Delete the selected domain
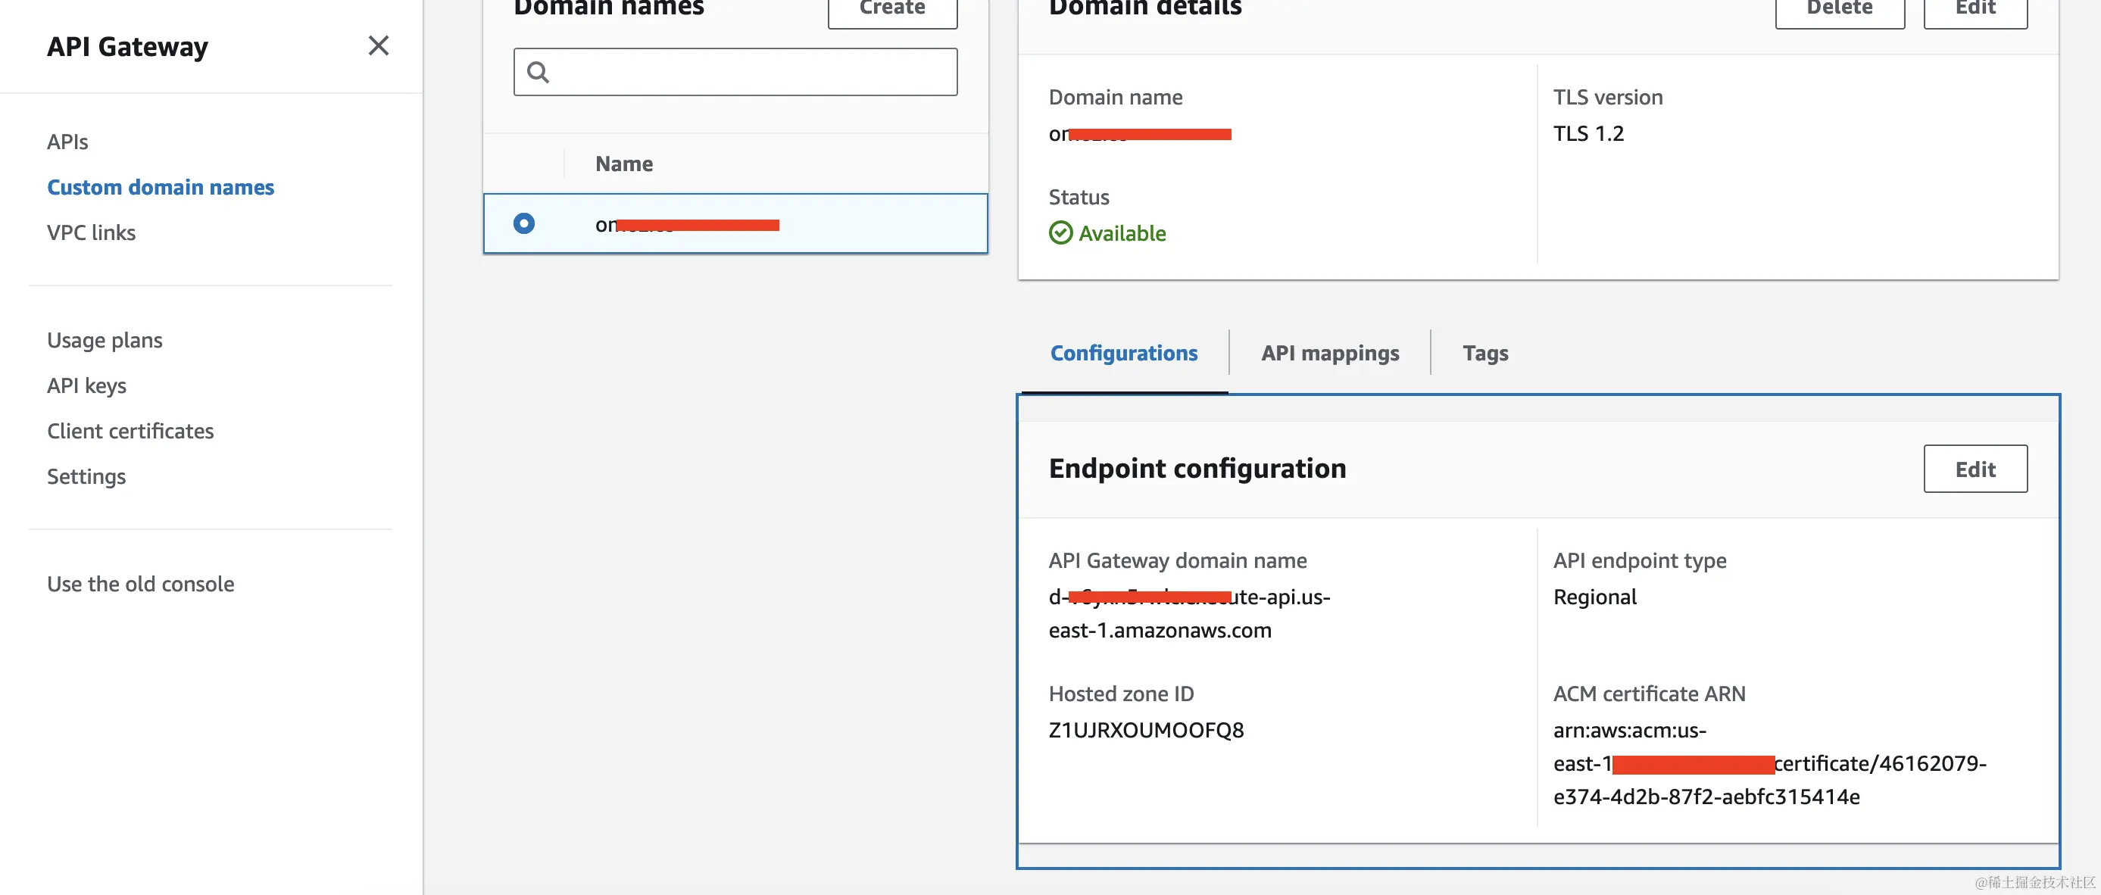This screenshot has height=895, width=2101. pyautogui.click(x=1838, y=10)
